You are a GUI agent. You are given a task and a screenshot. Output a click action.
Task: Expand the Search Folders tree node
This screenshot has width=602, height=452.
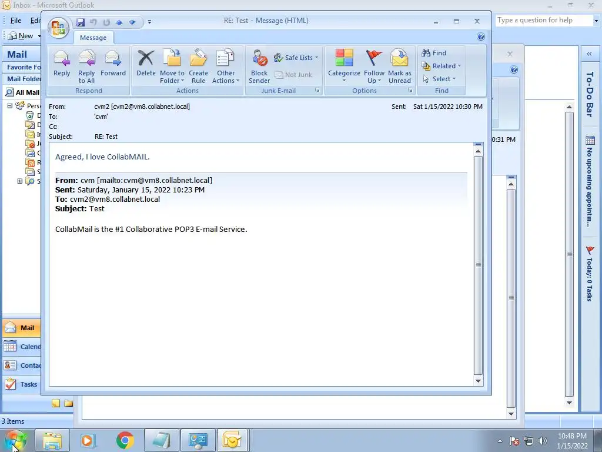coord(19,181)
